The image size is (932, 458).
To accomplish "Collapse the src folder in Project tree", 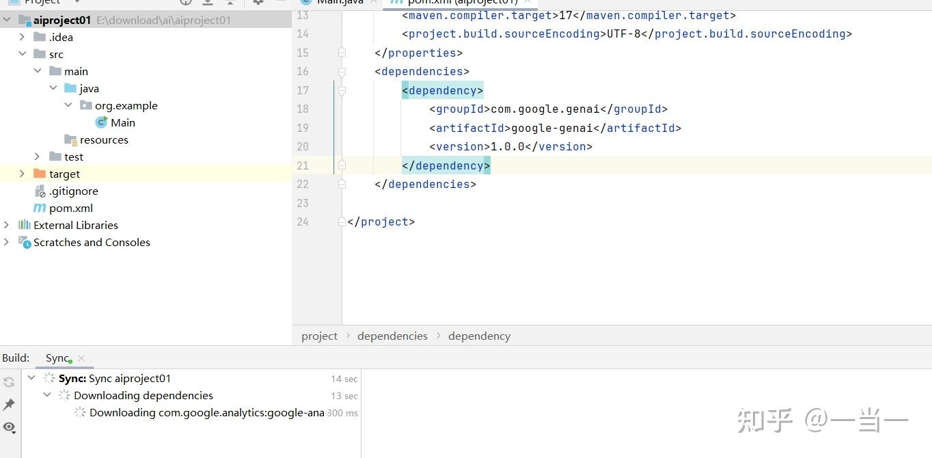I will coord(23,54).
